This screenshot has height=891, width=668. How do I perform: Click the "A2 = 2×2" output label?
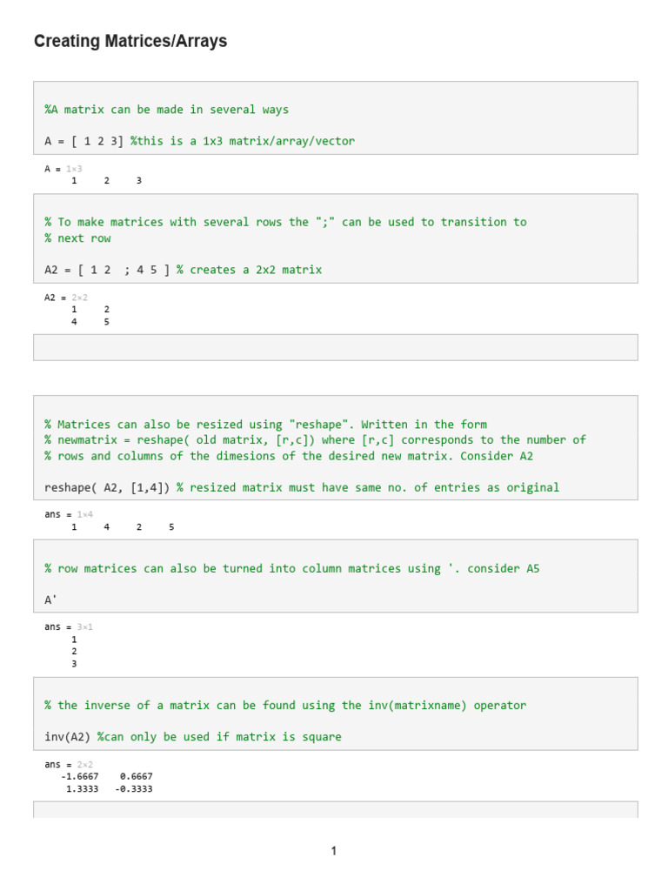click(66, 297)
